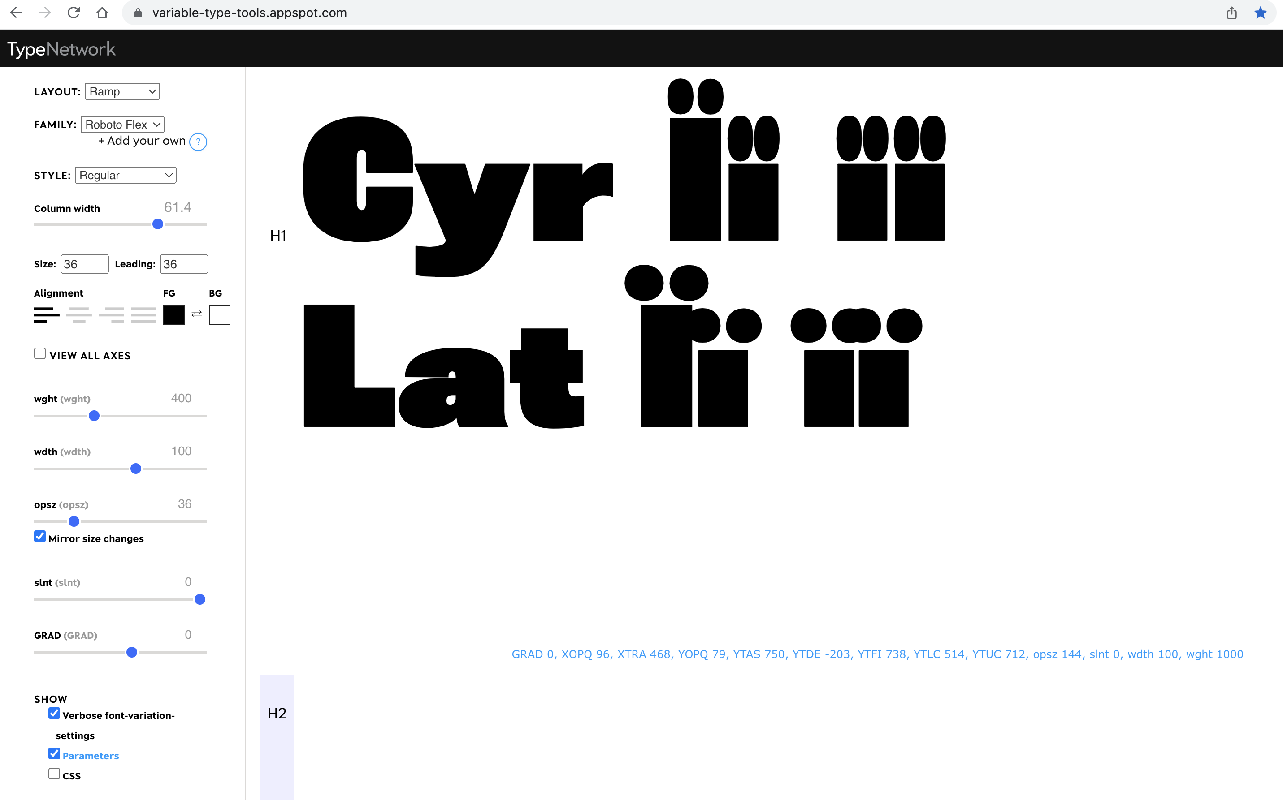
Task: Click the Add your own font link
Action: point(142,141)
